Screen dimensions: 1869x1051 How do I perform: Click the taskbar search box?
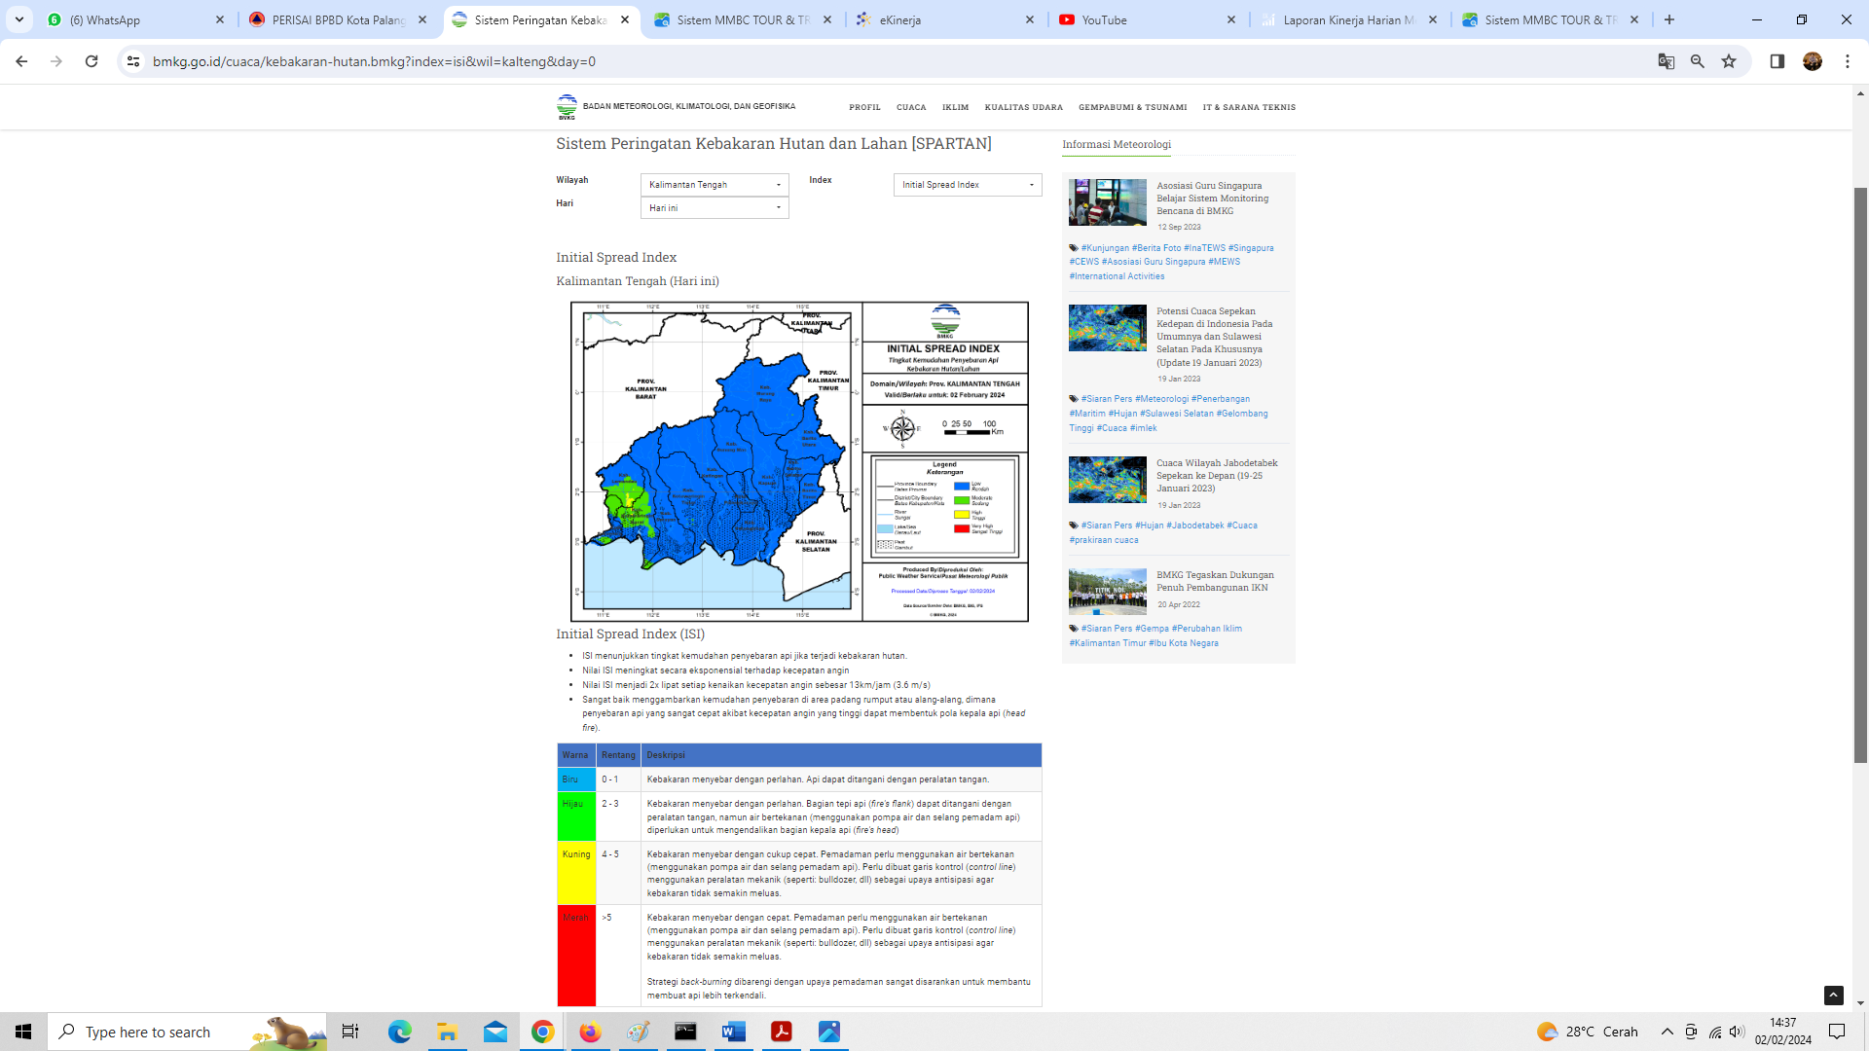coord(188,1032)
